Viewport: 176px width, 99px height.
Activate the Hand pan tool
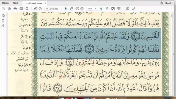click(71, 9)
